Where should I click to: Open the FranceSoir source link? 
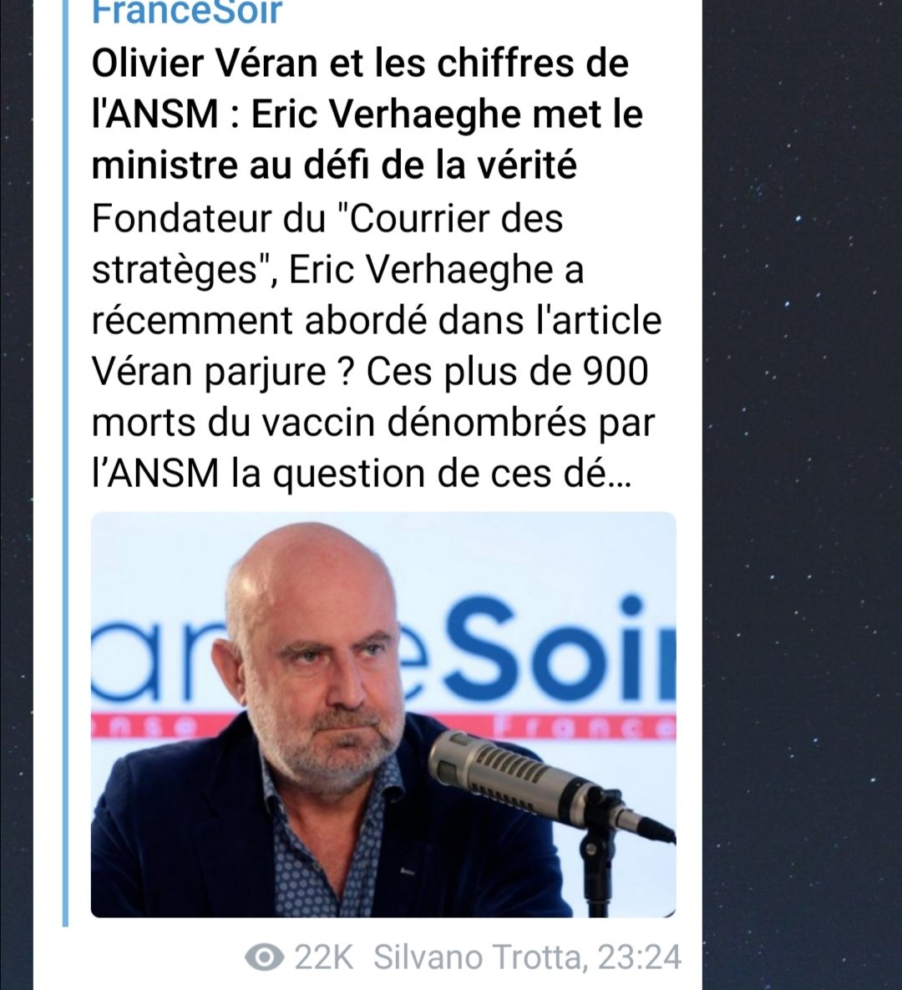pyautogui.click(x=186, y=13)
